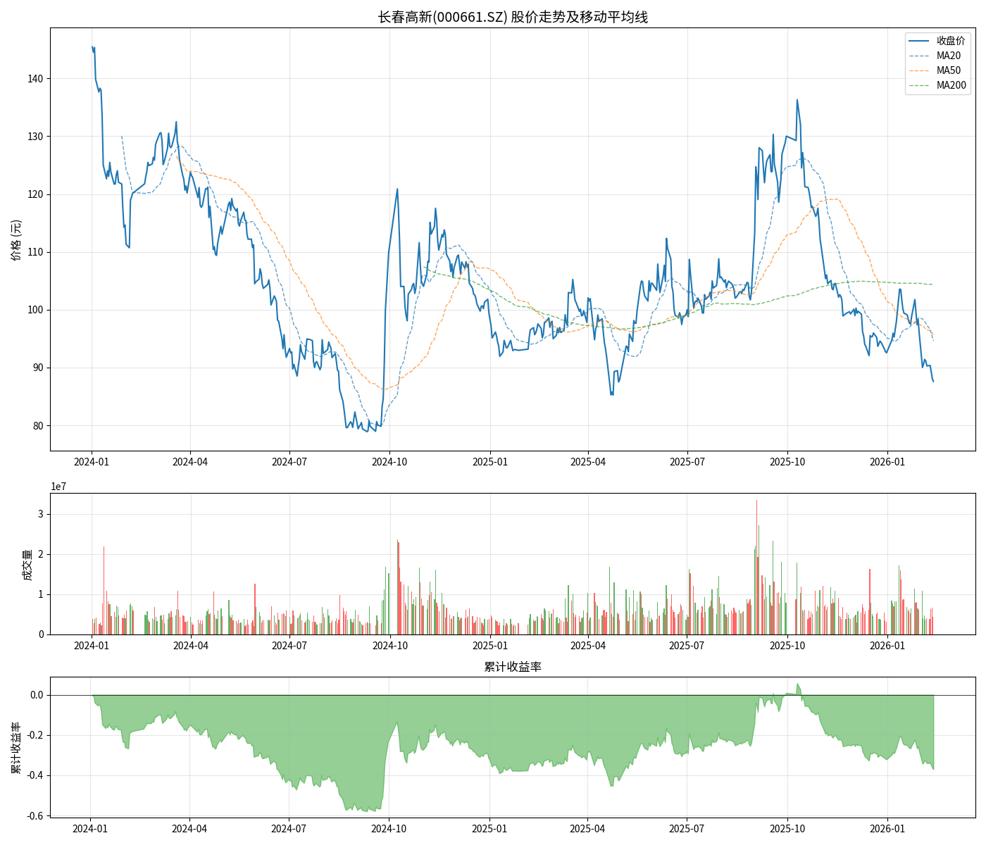Click the 累计收益率 subplot title
The image size is (986, 845).
click(x=513, y=667)
